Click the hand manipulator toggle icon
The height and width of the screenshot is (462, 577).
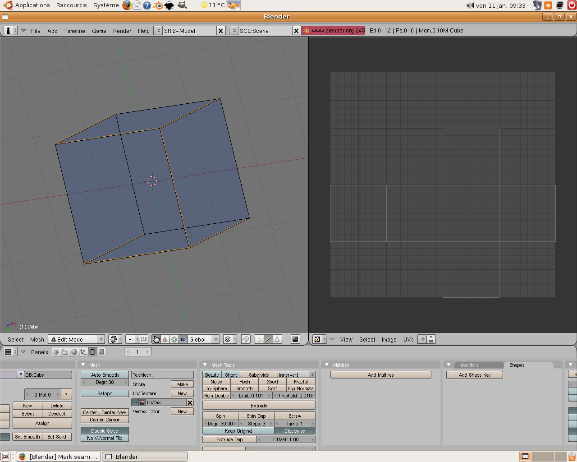(156, 339)
